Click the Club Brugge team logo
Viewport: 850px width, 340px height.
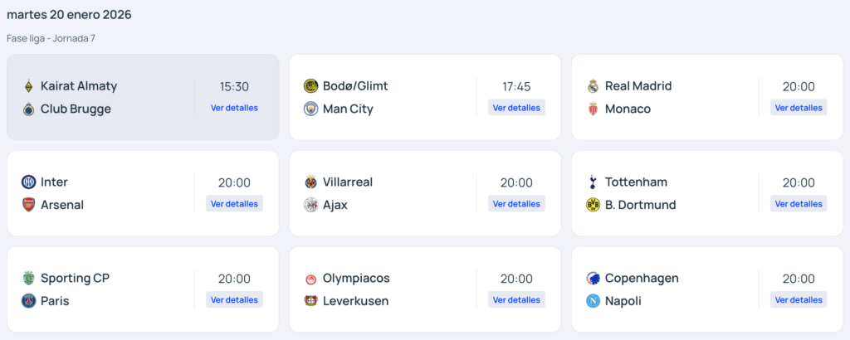pyautogui.click(x=29, y=109)
